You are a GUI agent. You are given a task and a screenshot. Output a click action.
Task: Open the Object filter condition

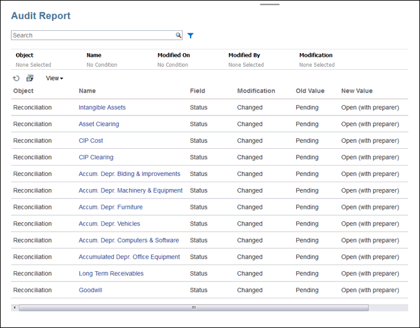click(33, 65)
